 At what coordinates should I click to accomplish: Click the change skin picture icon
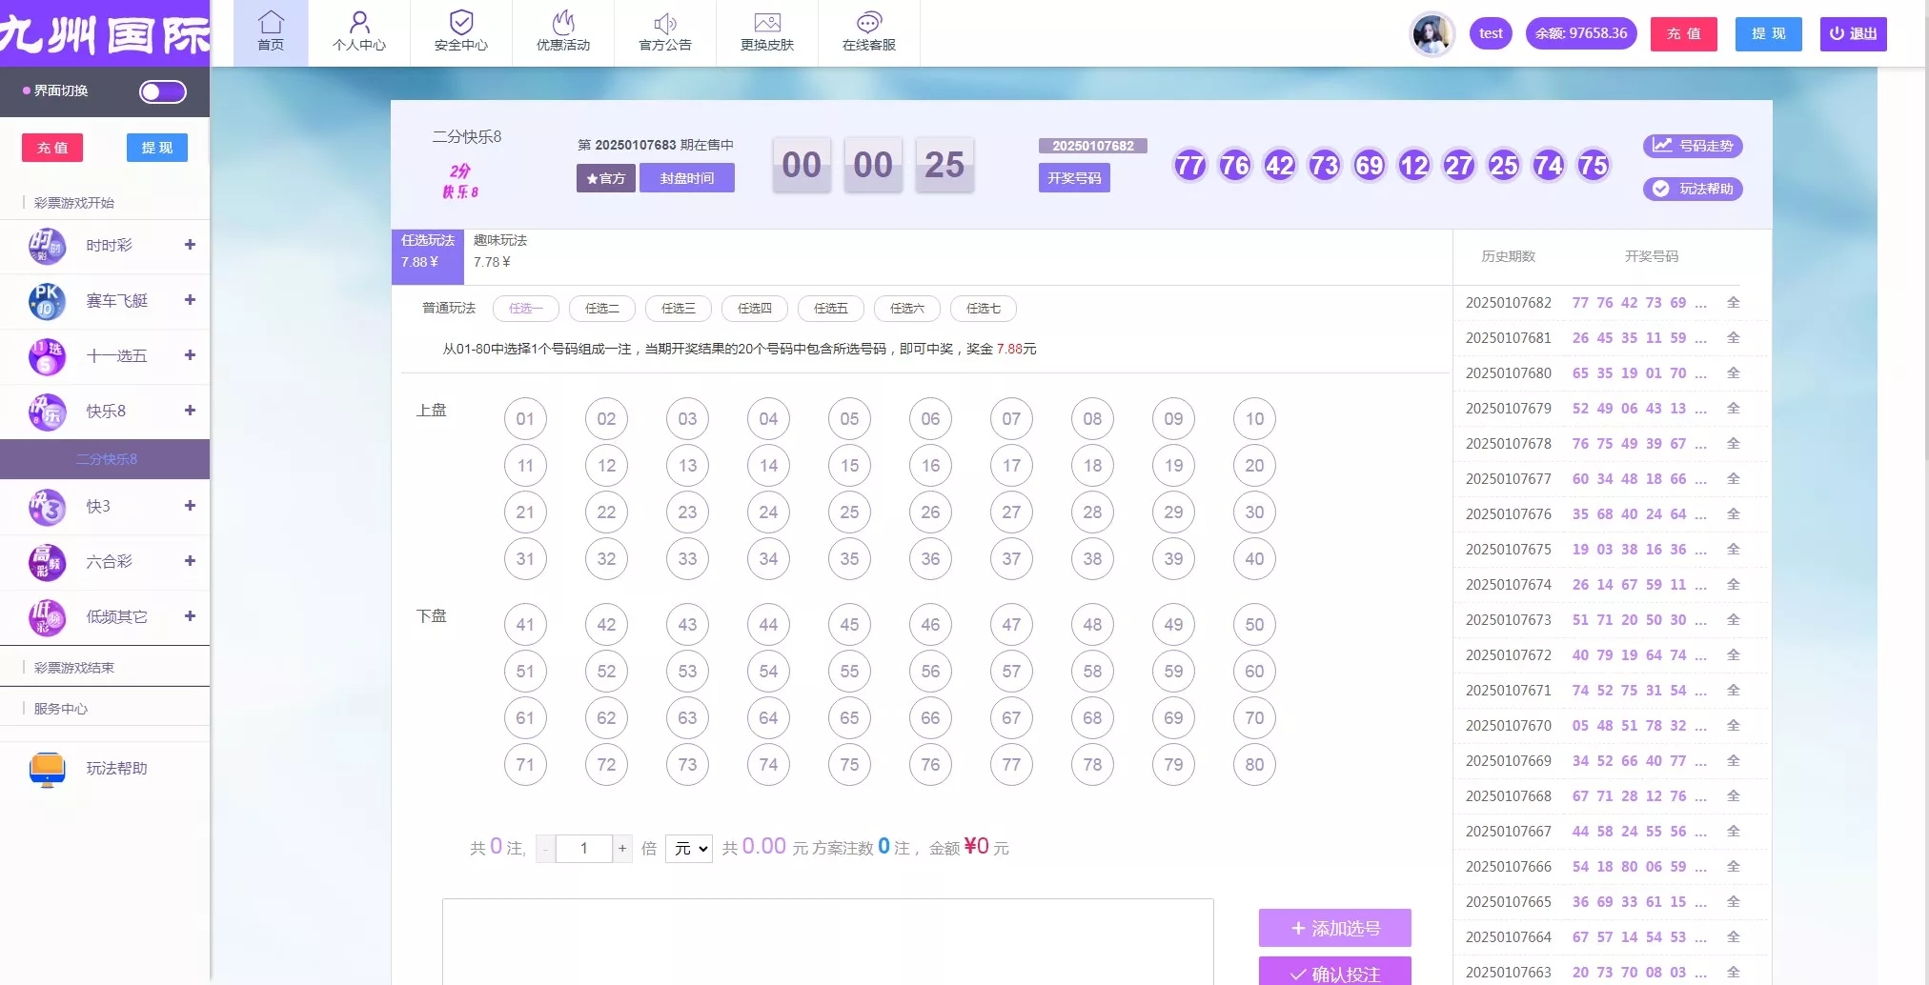(x=767, y=22)
